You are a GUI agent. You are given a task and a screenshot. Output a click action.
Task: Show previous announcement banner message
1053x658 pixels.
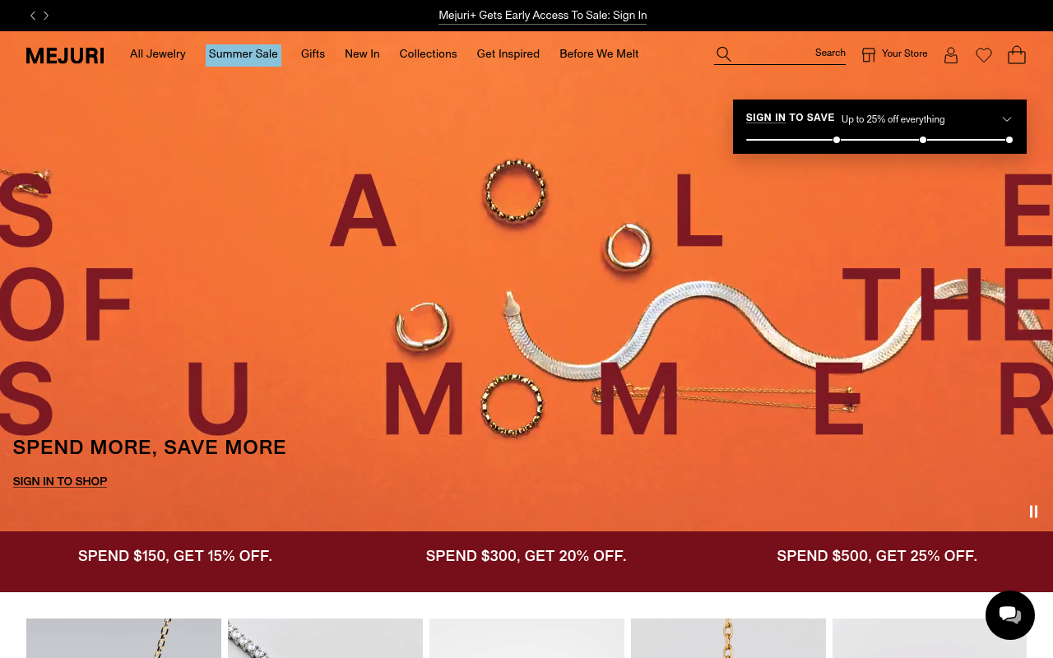33,16
